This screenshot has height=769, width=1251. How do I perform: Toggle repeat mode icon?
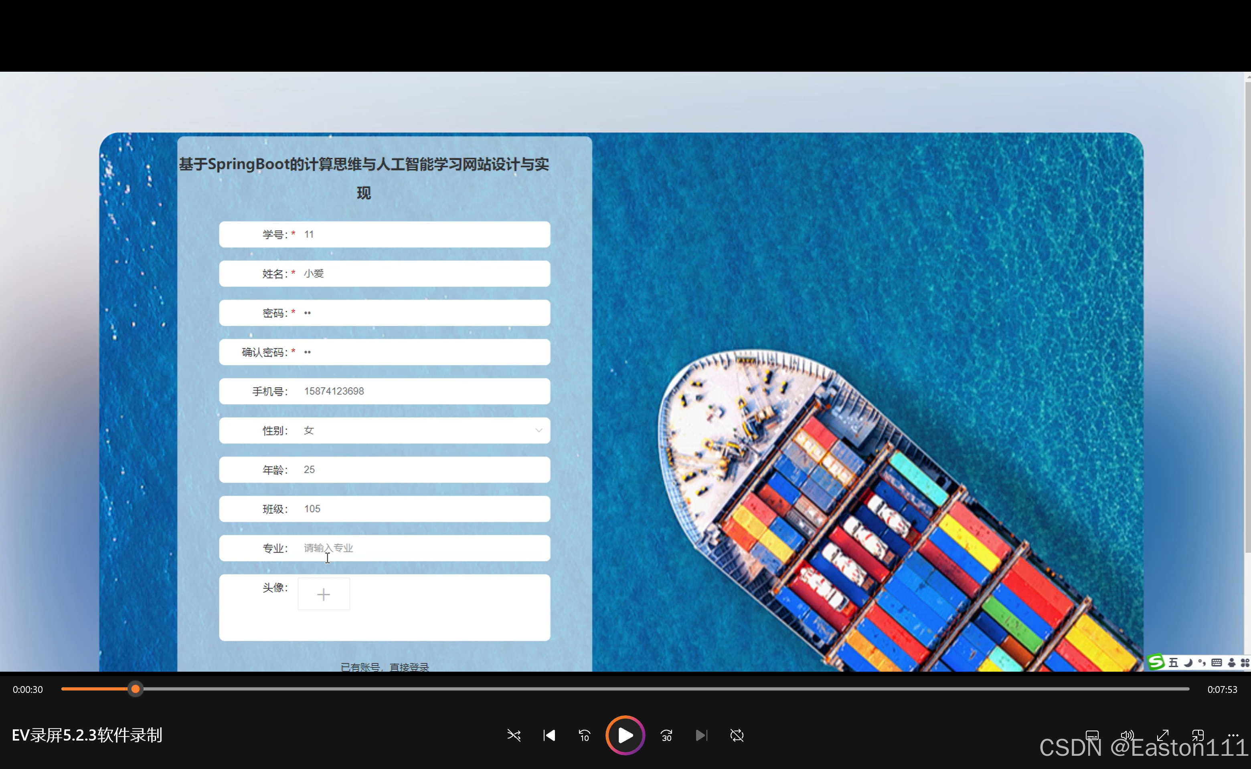(737, 735)
